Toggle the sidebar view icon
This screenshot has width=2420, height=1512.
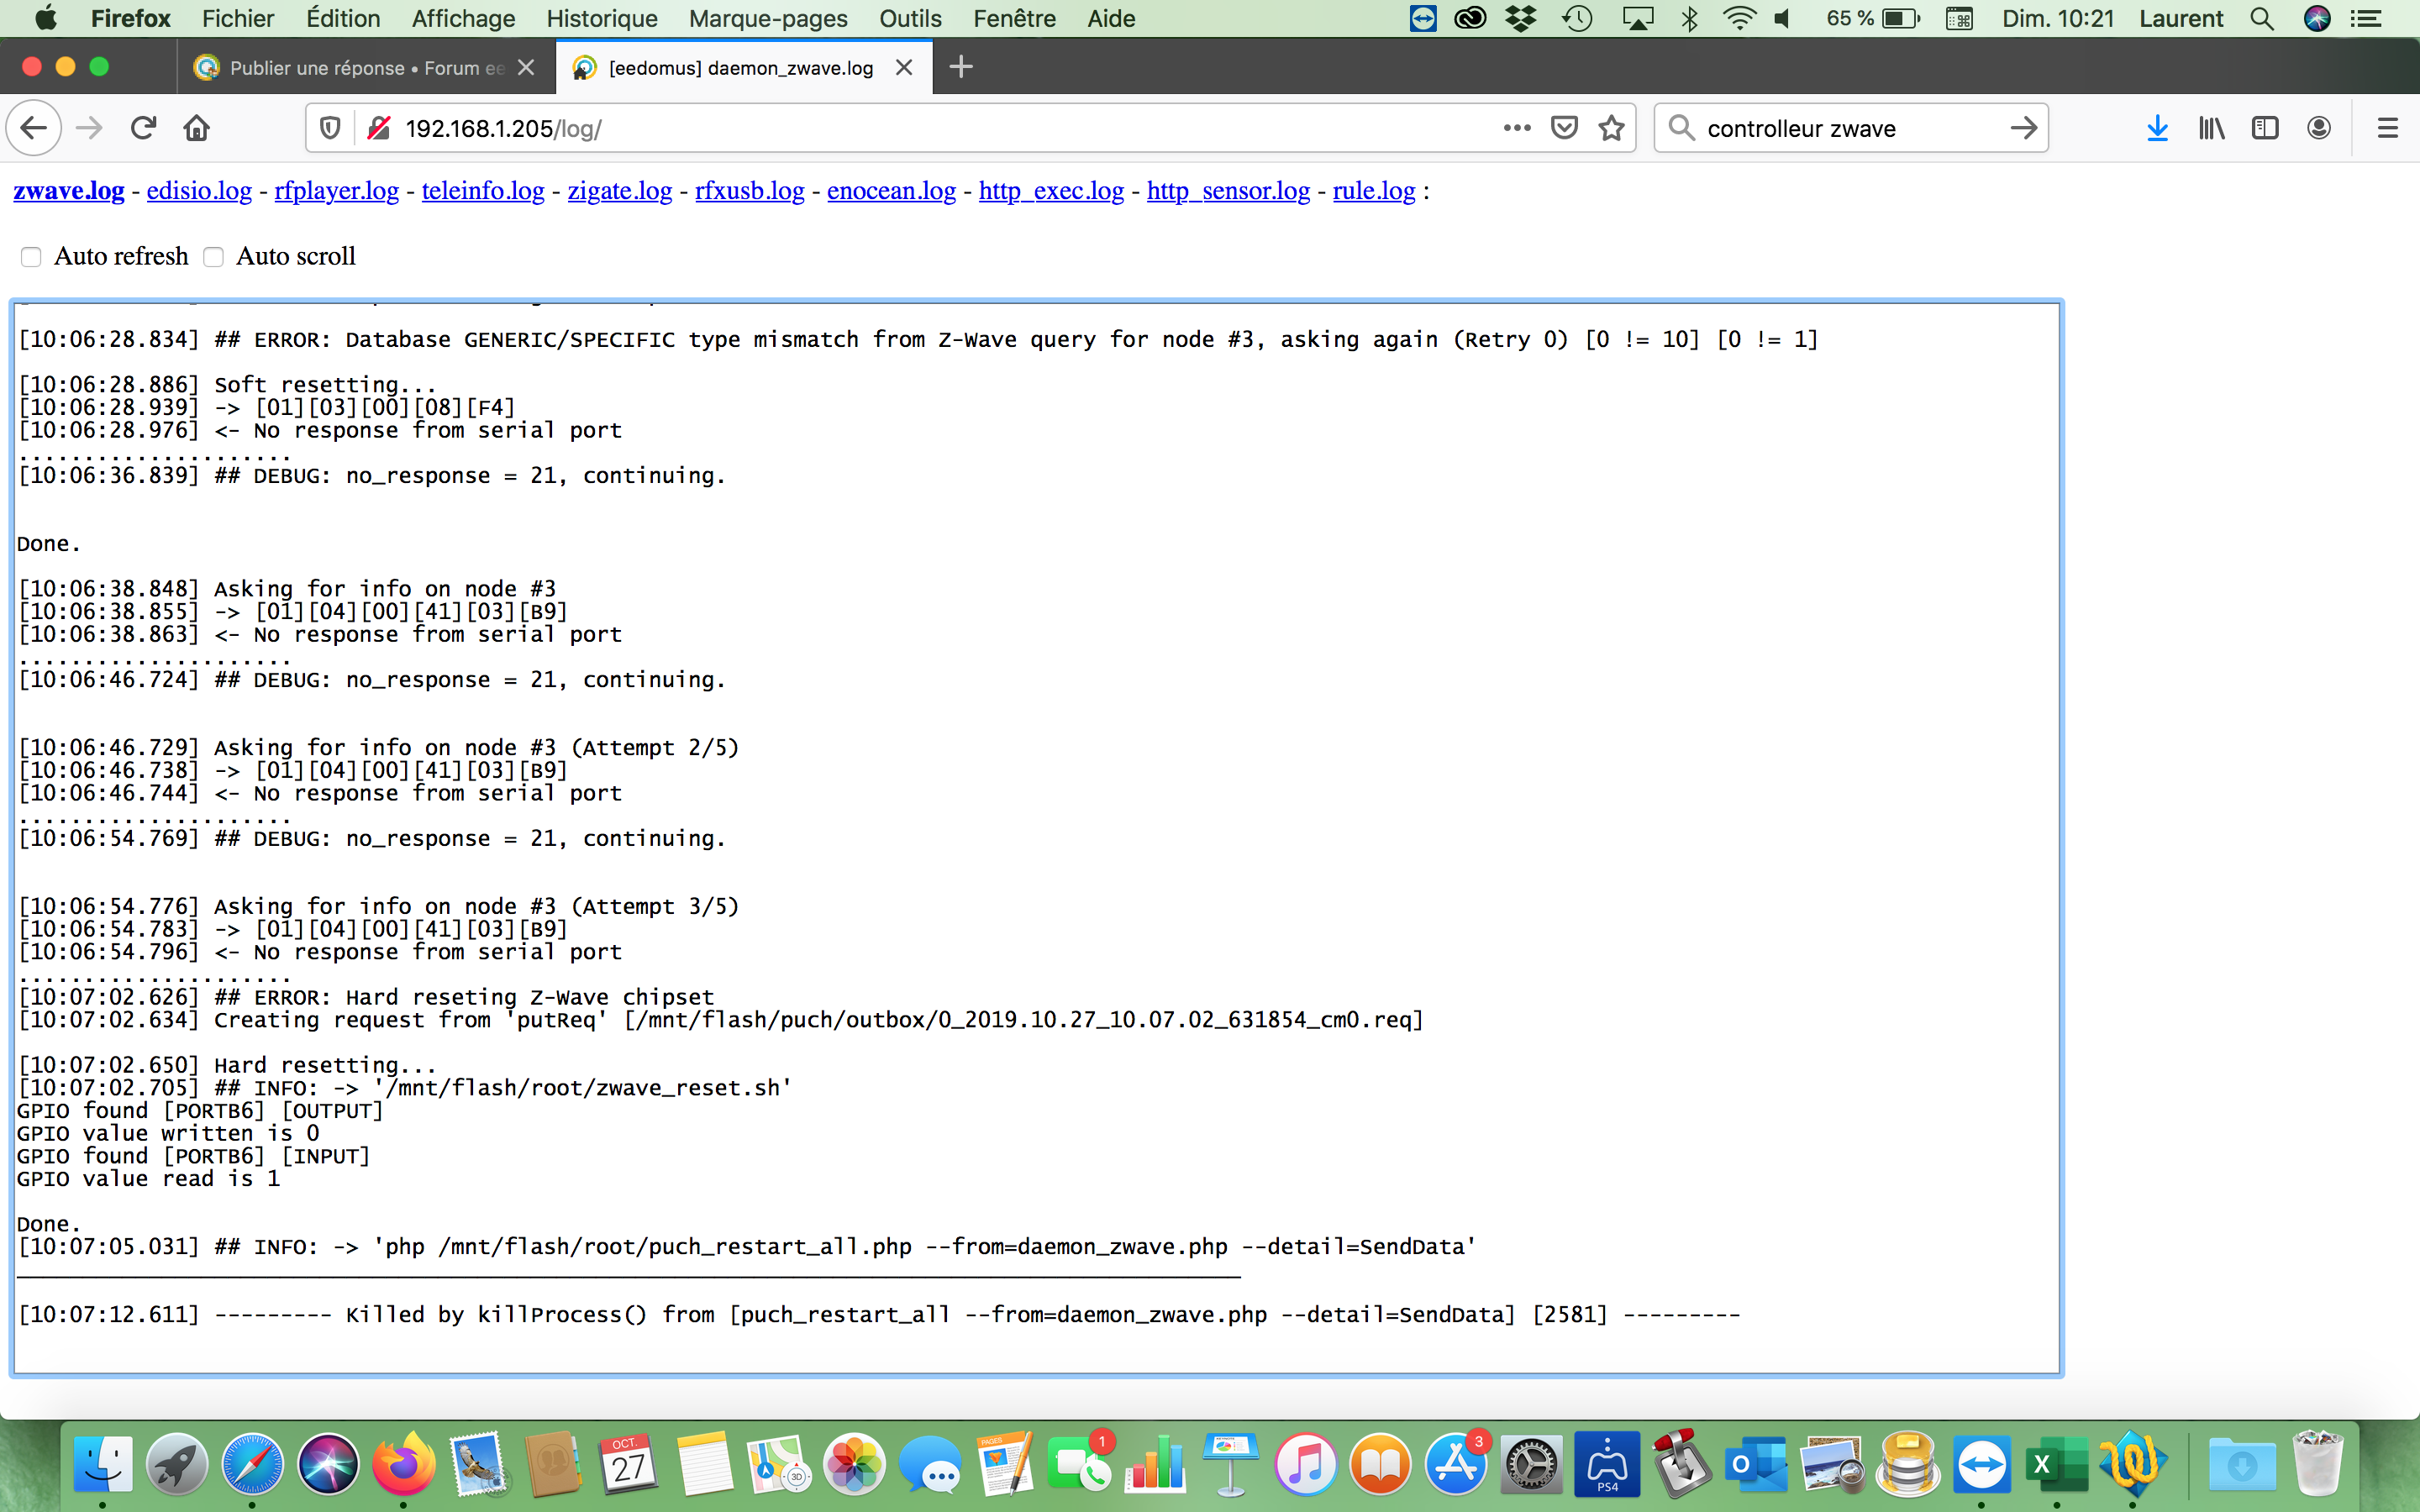click(2265, 128)
